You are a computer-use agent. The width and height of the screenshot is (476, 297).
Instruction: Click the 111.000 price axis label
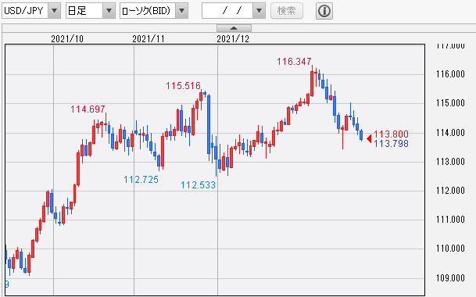pos(450,220)
